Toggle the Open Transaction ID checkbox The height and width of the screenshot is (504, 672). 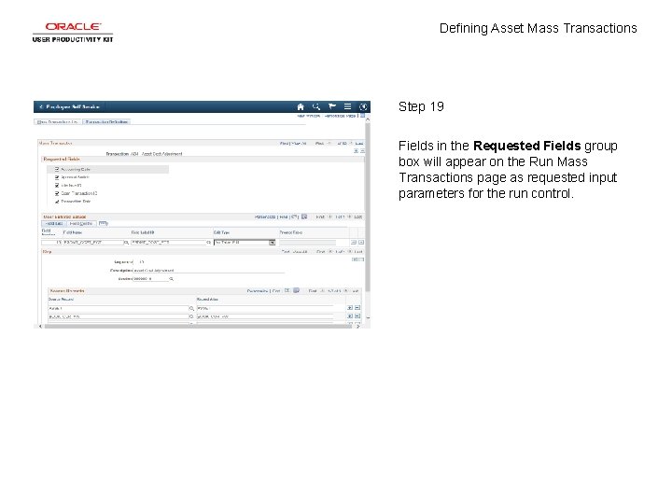[x=57, y=194]
